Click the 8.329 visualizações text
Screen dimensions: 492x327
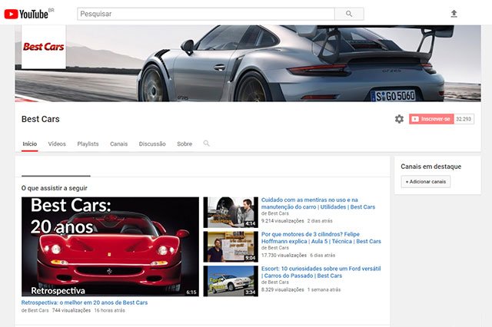click(x=282, y=289)
